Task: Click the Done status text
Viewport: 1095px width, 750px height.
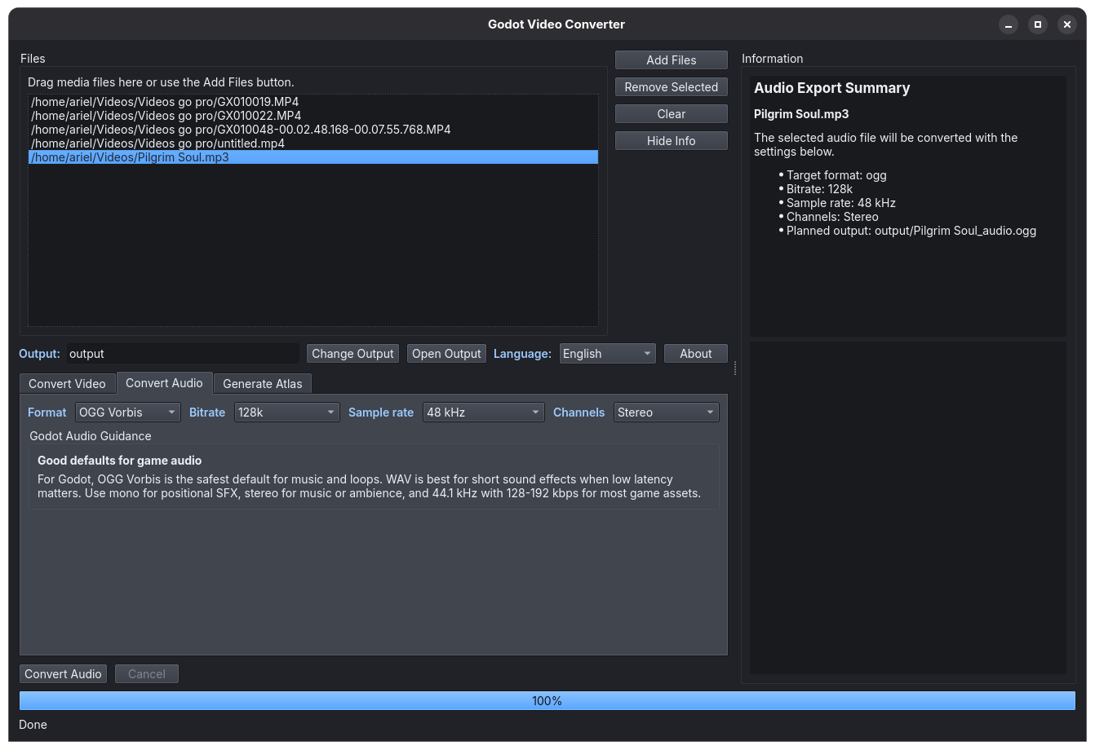Action: [x=33, y=725]
